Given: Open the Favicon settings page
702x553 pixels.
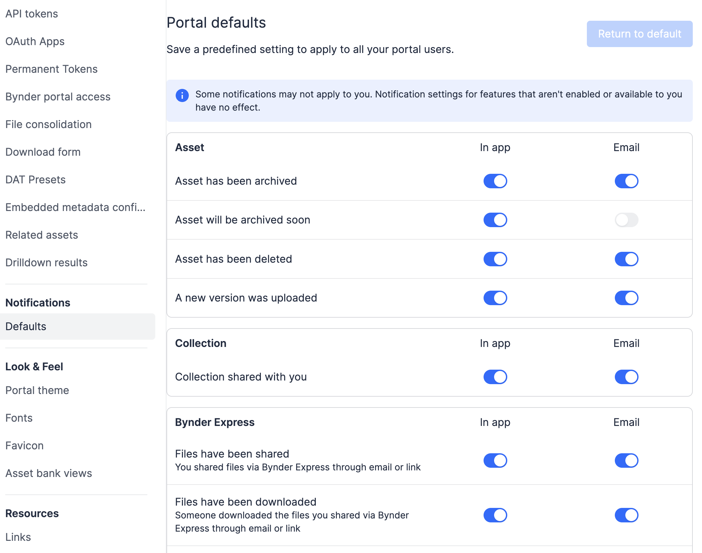Looking at the screenshot, I should click(24, 446).
